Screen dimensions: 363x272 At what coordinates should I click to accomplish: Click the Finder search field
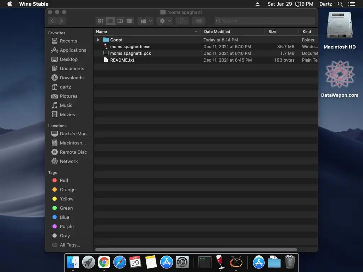point(264,21)
